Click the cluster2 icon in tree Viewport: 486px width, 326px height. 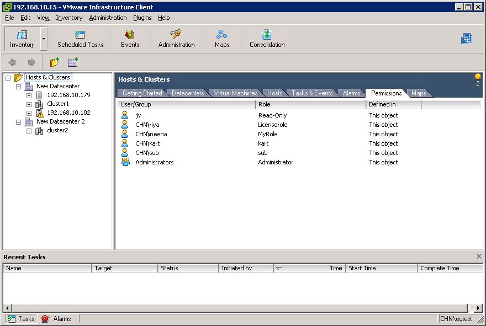click(x=39, y=131)
